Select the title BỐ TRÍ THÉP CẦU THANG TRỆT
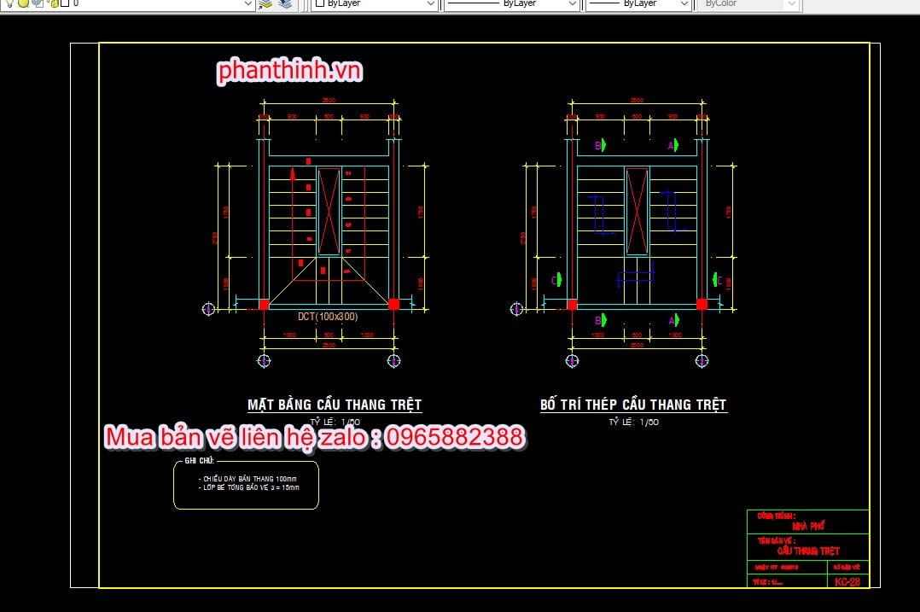Image resolution: width=920 pixels, height=612 pixels. 633,405
